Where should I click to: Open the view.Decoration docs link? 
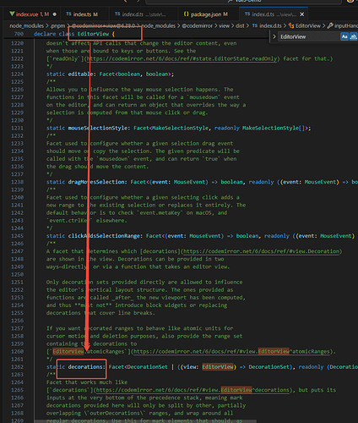click(261, 251)
